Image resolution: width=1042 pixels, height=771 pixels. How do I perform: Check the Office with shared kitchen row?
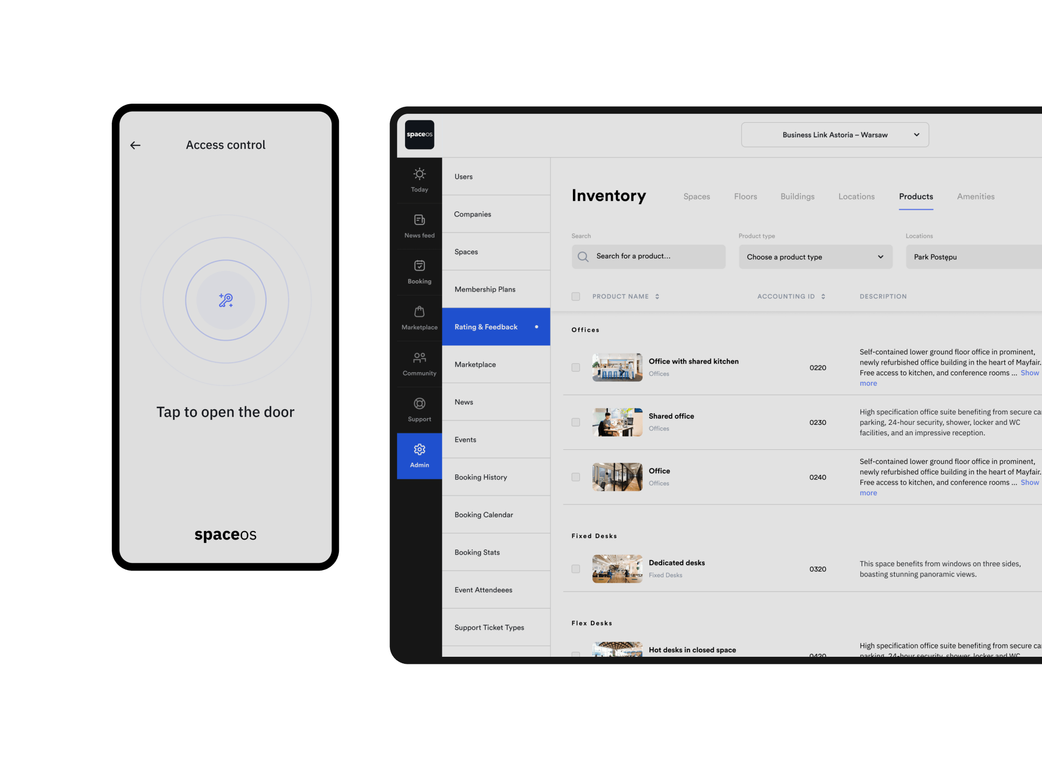pyautogui.click(x=576, y=368)
